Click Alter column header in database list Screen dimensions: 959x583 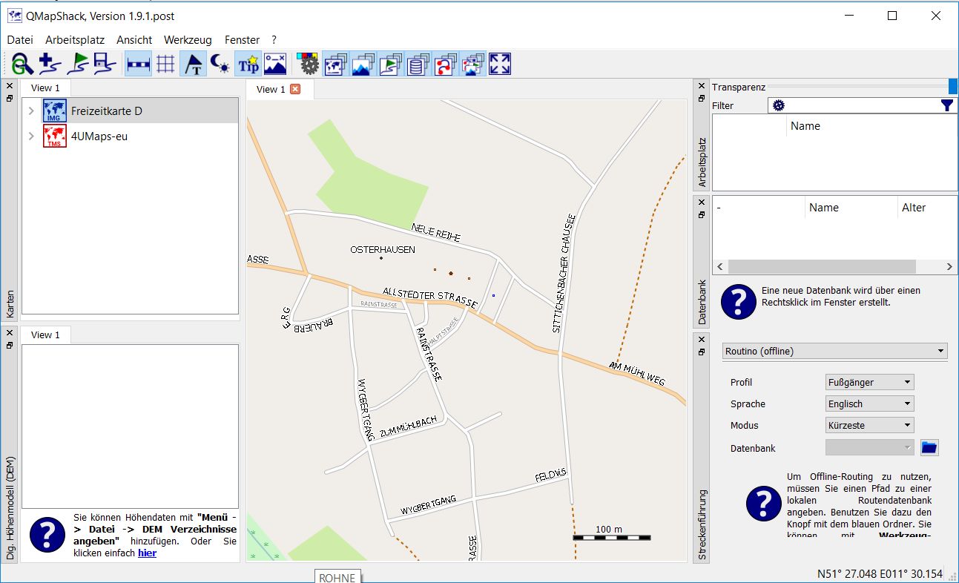[x=927, y=208]
